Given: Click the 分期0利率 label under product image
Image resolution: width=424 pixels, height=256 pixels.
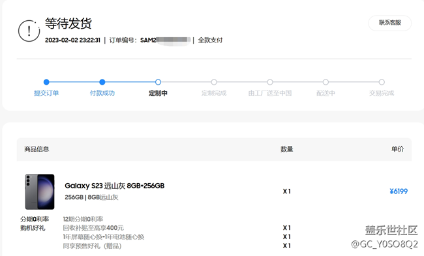Looking at the screenshot, I should point(35,219).
